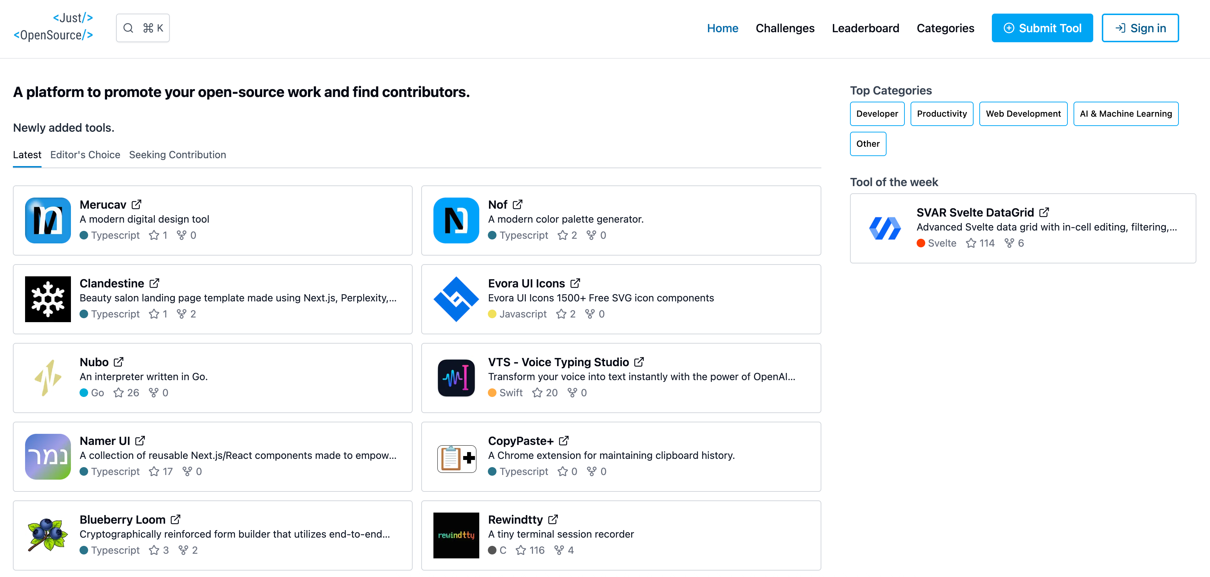Open the Categories menu item
The height and width of the screenshot is (577, 1210).
945,28
